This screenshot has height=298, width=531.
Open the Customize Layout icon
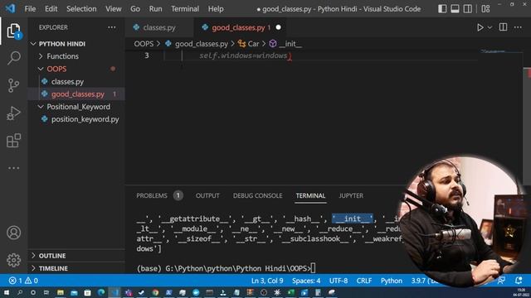485,9
